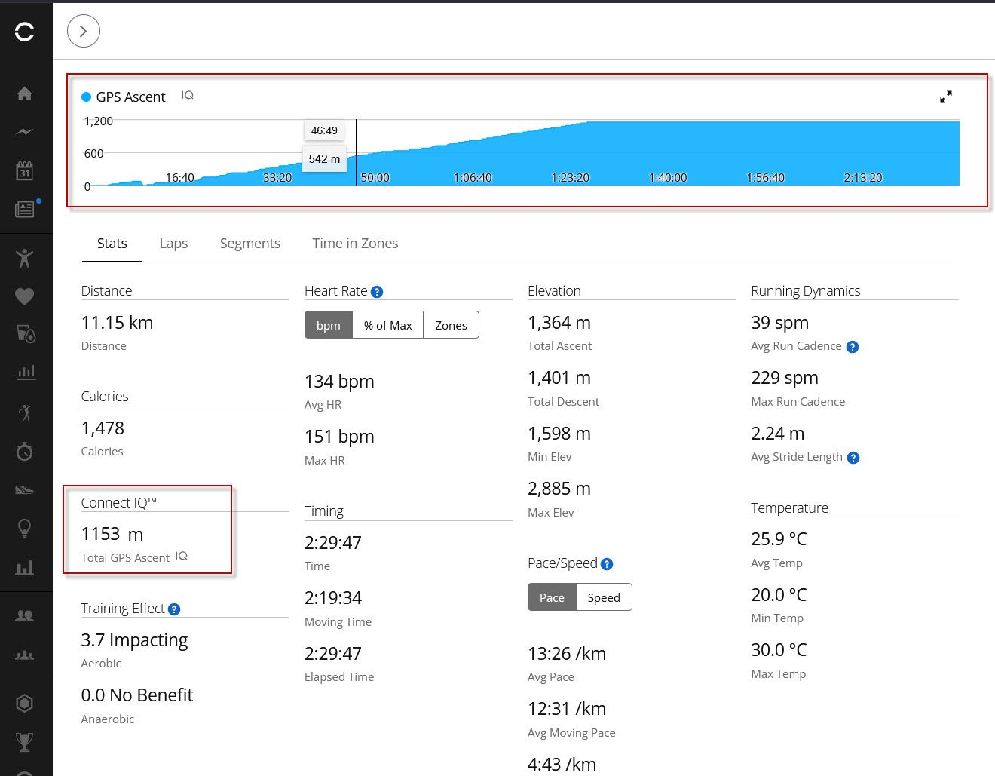995x776 pixels.
Task: Click the golfer icon in sidebar
Action: (25, 413)
